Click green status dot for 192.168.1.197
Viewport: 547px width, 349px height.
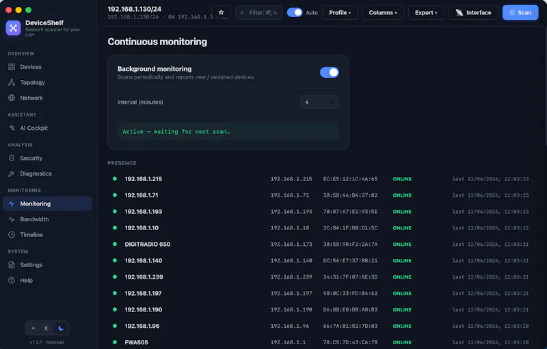[115, 293]
